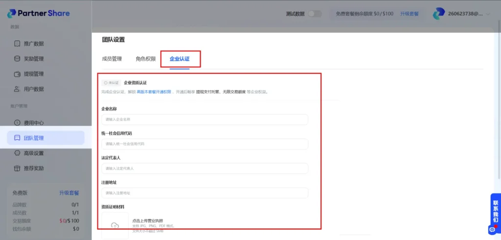Screen dimensions: 501x240
Task: Click the 提现管理 wallet icon
Action: [x=18, y=74]
